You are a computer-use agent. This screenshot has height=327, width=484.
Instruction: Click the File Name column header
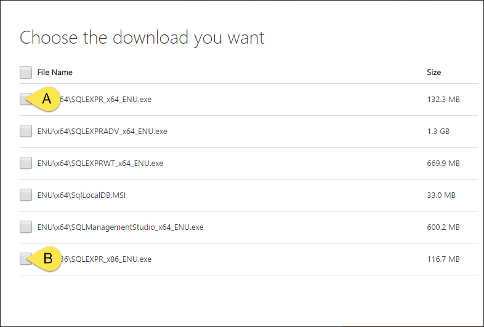click(55, 73)
